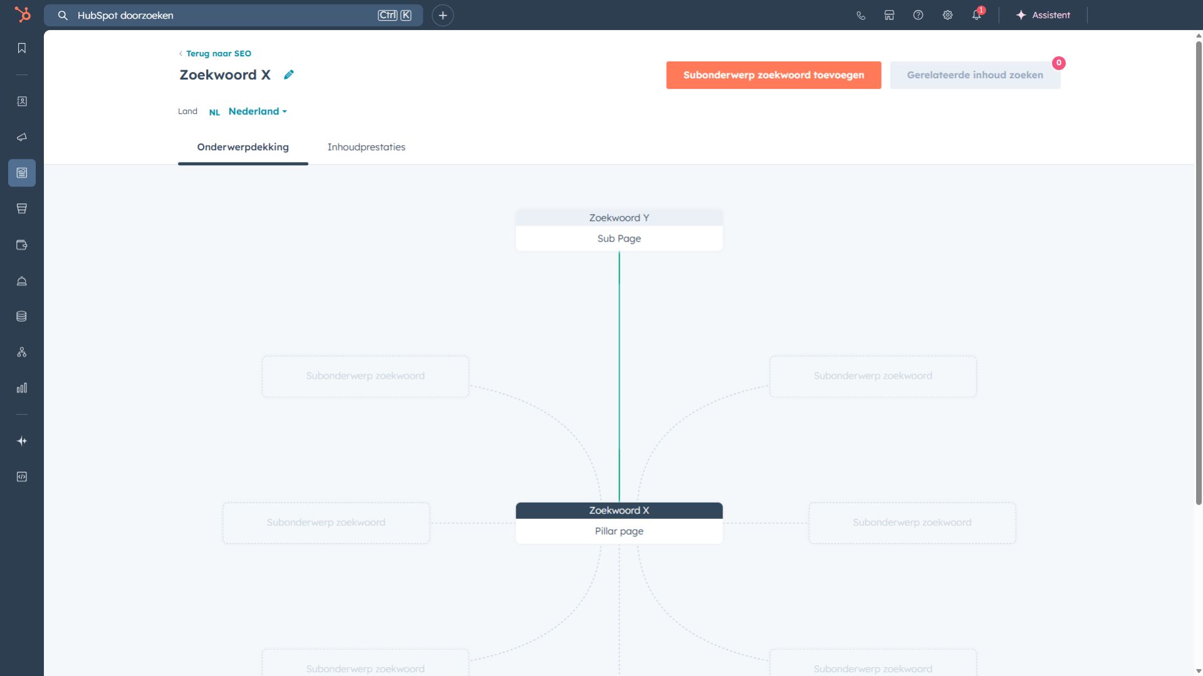Click Subonderwerp zoekwoord toevoegen button
This screenshot has height=676, width=1203.
tap(774, 75)
